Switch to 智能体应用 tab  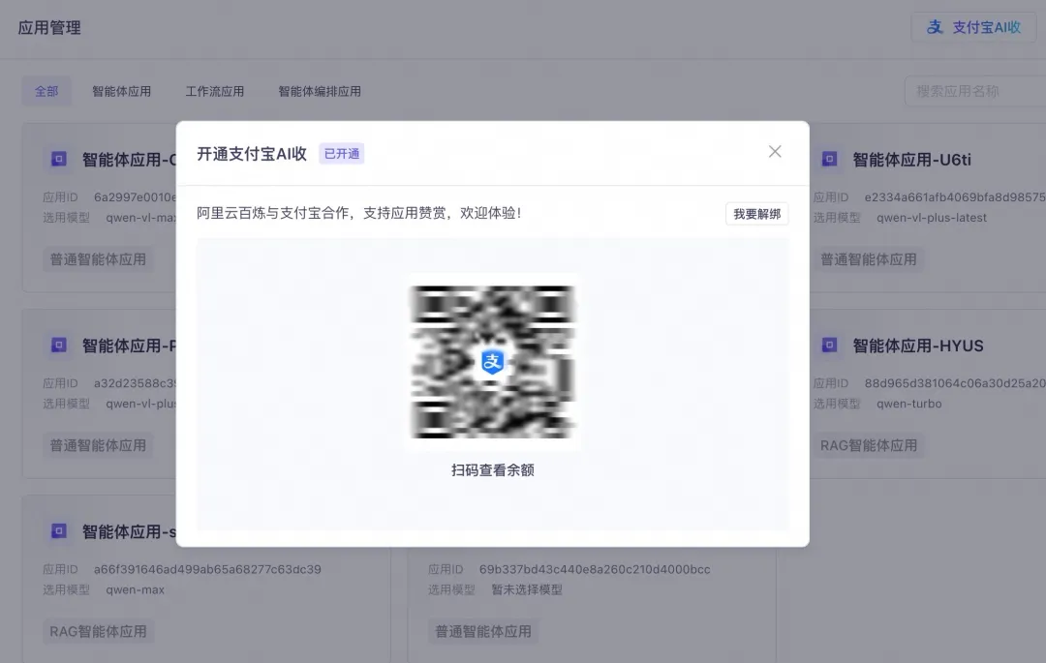[121, 91]
